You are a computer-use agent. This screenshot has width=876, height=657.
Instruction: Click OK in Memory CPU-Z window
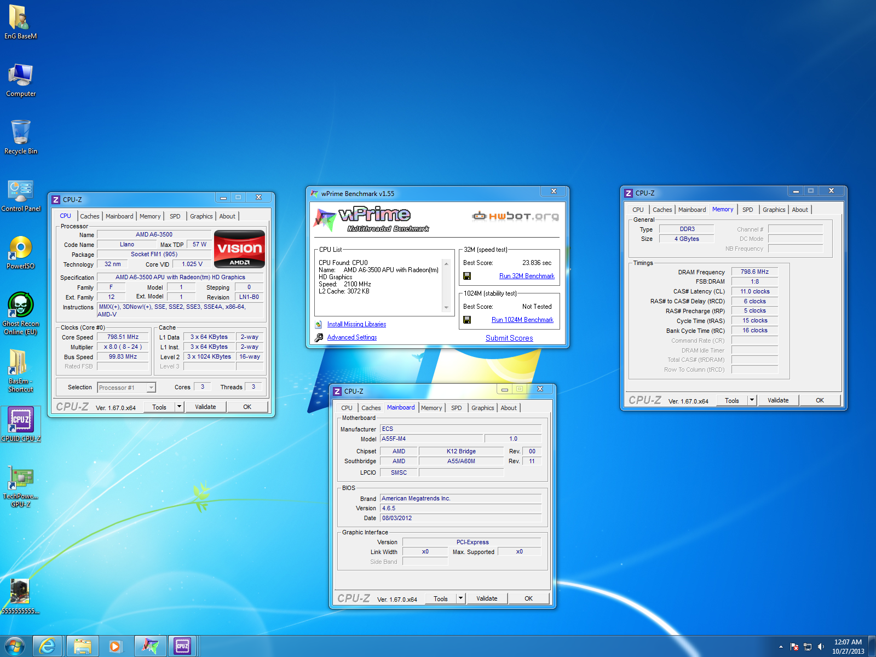(820, 400)
